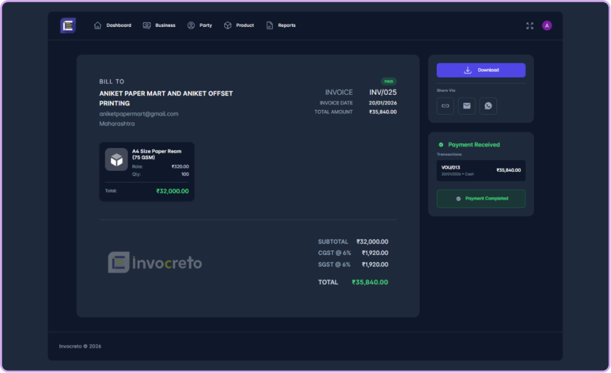Open the user avatar profile menu

(x=547, y=26)
